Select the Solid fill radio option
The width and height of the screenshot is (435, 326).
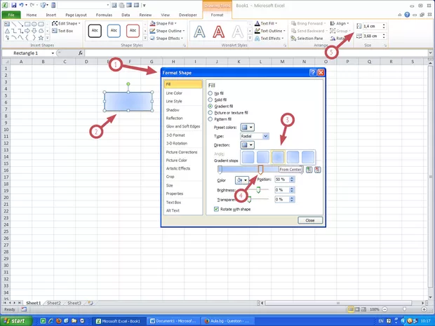click(x=211, y=100)
